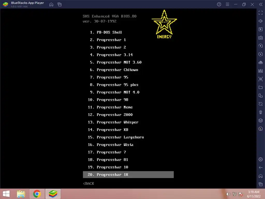Click the Android back arrow icon
This screenshot has height=199, width=265.
click(261, 168)
